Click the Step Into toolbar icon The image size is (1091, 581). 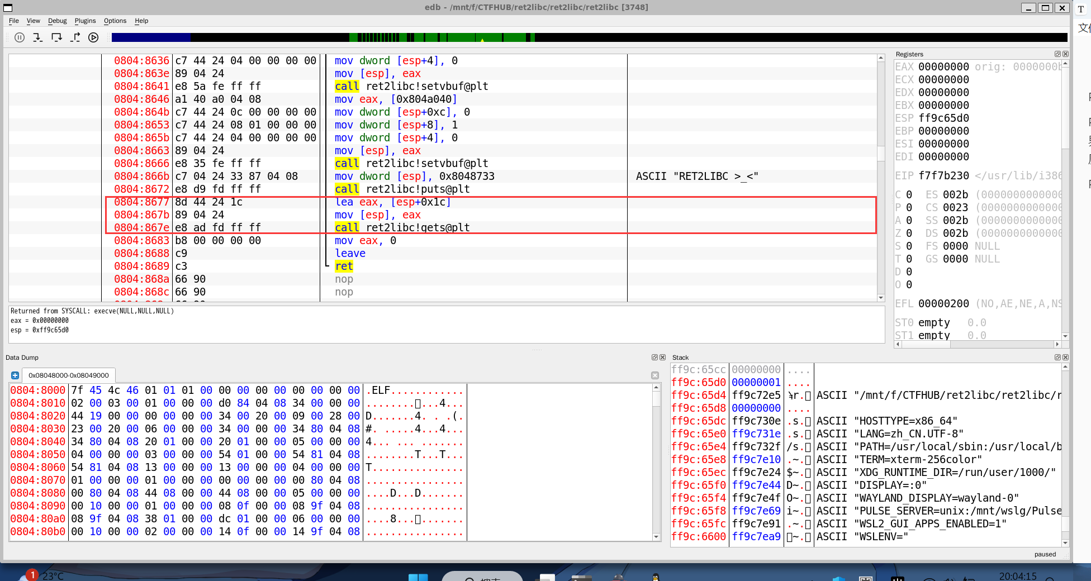pos(38,37)
